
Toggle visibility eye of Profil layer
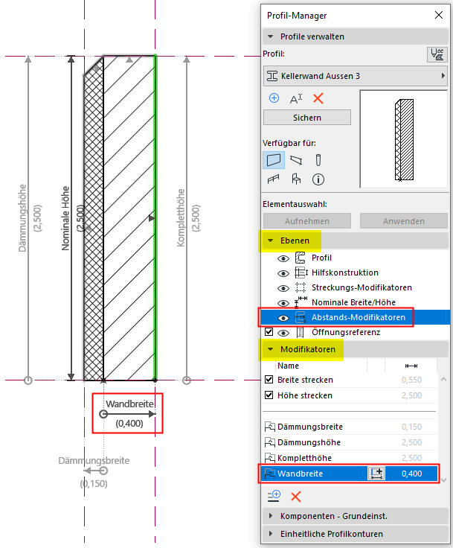(283, 258)
